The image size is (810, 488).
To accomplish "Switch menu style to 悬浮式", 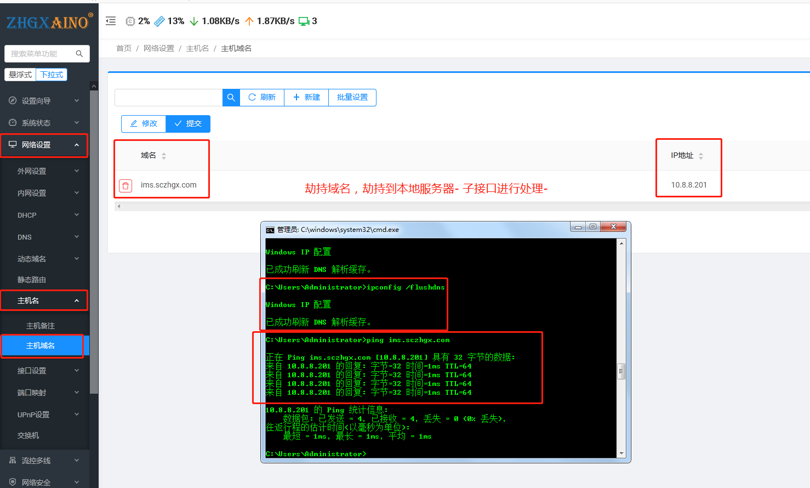I will pyautogui.click(x=20, y=75).
